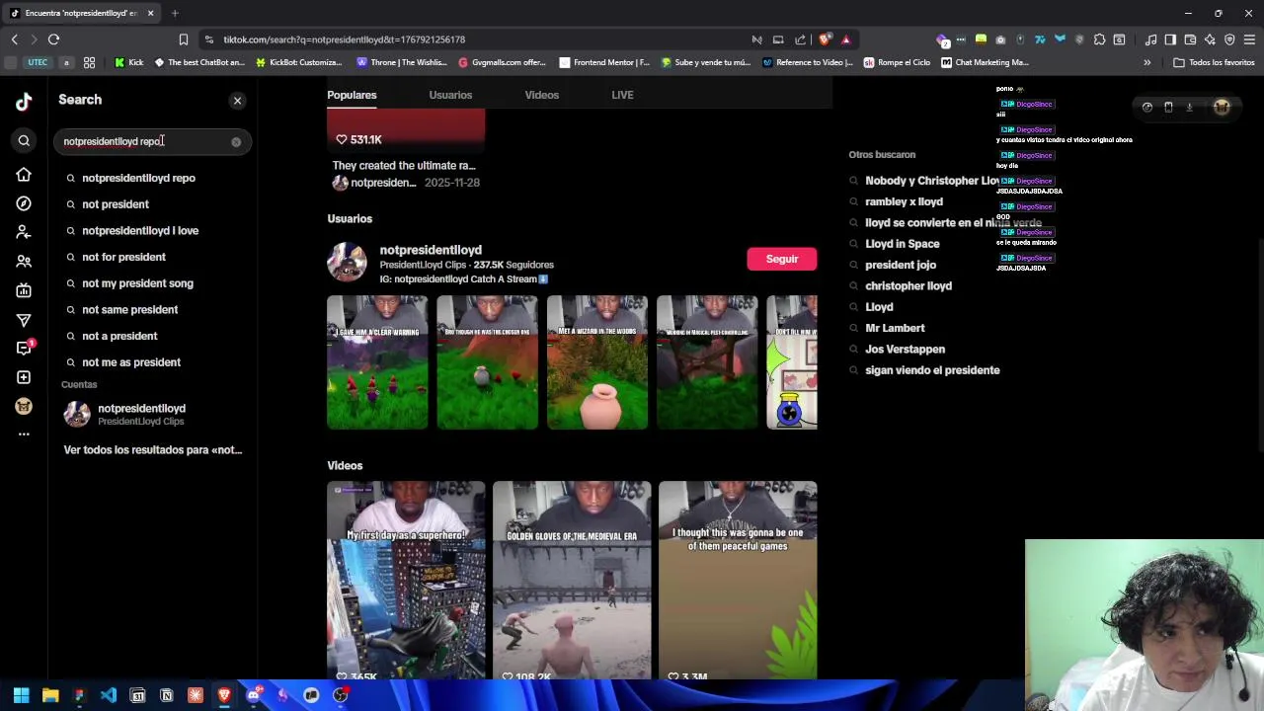This screenshot has height=711, width=1264.
Task: Open the 'peaceful games' video thumbnail
Action: pos(738,581)
